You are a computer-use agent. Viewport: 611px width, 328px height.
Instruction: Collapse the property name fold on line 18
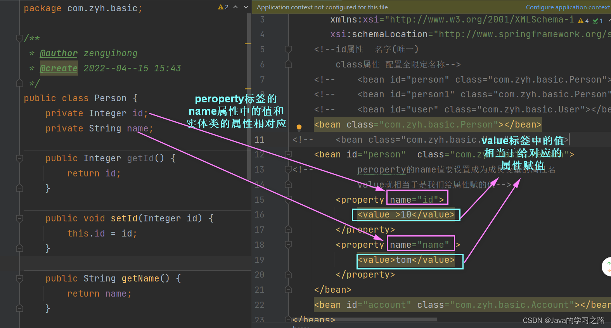pos(288,245)
